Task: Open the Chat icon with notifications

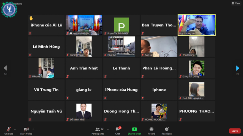Action: (x=118, y=129)
